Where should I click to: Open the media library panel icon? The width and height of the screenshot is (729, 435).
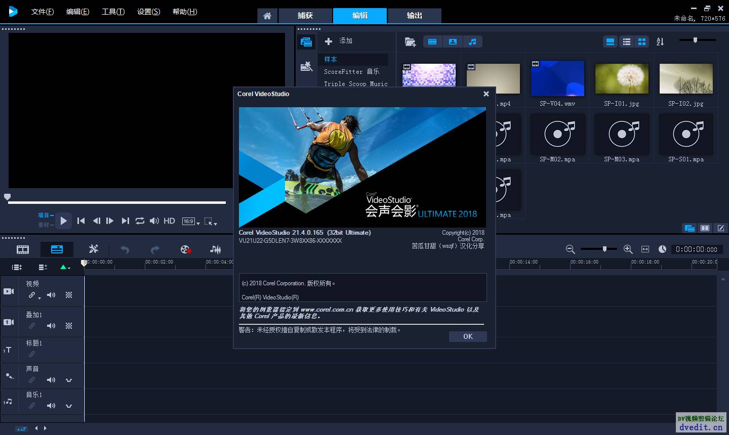(x=306, y=42)
